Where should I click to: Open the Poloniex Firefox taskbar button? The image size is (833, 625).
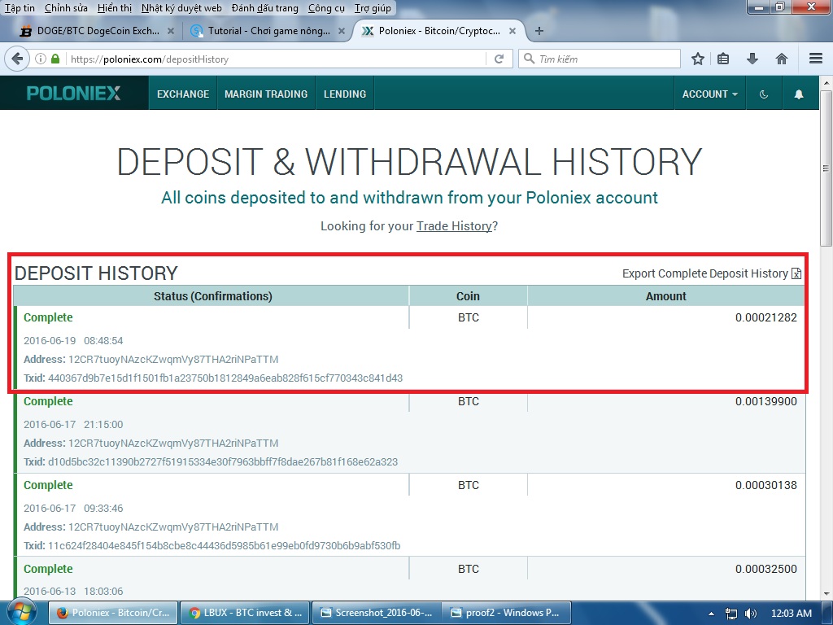click(112, 613)
